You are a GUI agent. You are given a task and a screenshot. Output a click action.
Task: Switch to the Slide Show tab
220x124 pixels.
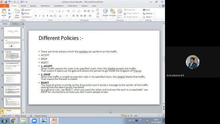(x=73, y=6)
